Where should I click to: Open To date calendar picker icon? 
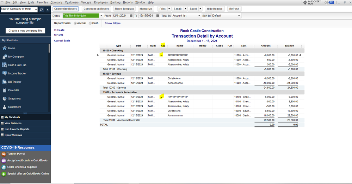click(x=158, y=16)
